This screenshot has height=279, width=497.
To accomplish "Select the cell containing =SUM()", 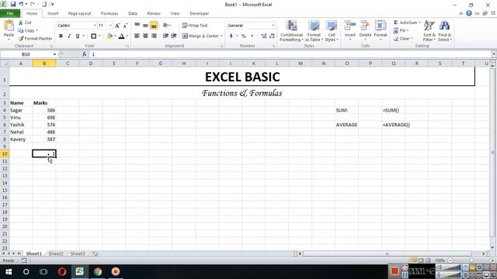I will (x=394, y=110).
